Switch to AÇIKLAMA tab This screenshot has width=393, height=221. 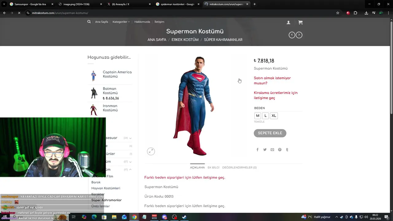point(197,168)
